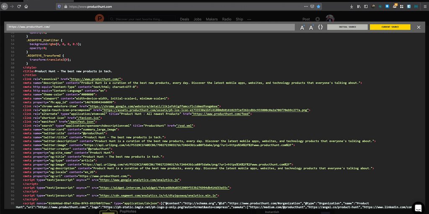
Task: Open the page actions three-dot menu in address bar
Action: pyautogui.click(x=306, y=6)
